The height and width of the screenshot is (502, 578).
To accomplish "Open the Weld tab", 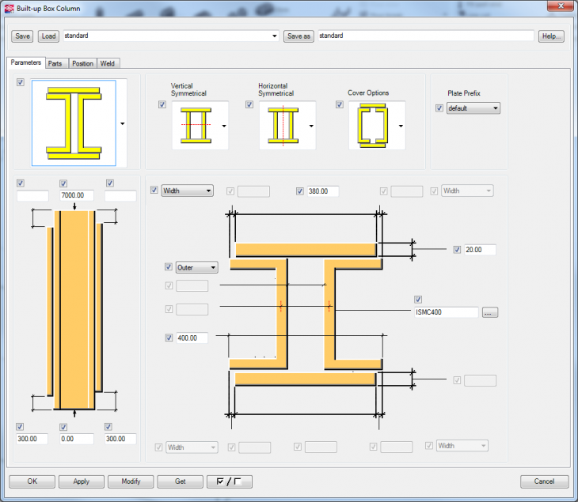I will click(x=108, y=63).
